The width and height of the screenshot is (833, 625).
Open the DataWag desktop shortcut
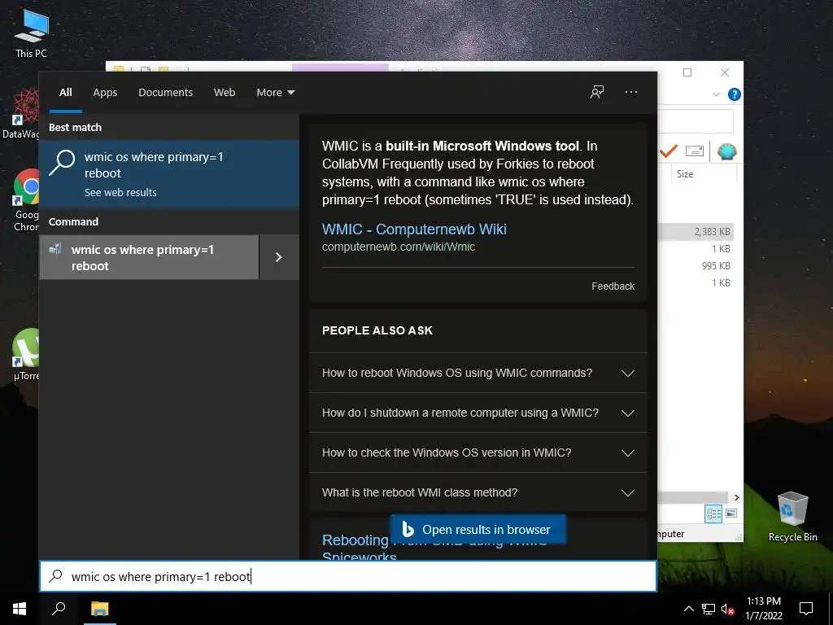(x=21, y=114)
